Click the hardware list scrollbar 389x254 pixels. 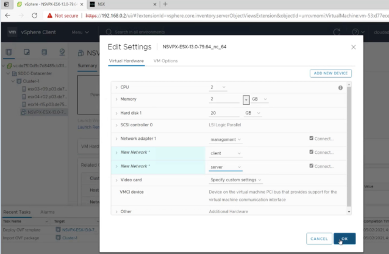point(349,147)
